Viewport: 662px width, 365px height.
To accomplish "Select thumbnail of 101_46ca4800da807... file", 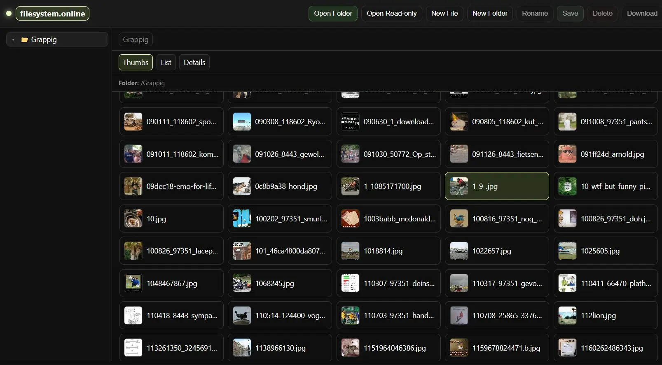I will click(242, 251).
